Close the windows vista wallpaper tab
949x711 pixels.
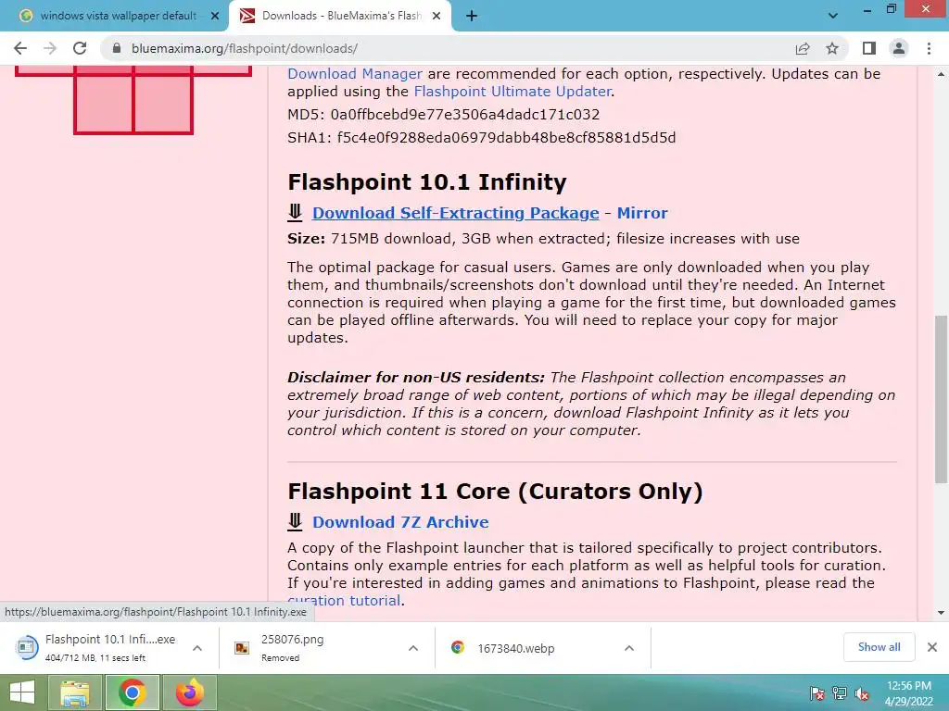pos(215,16)
